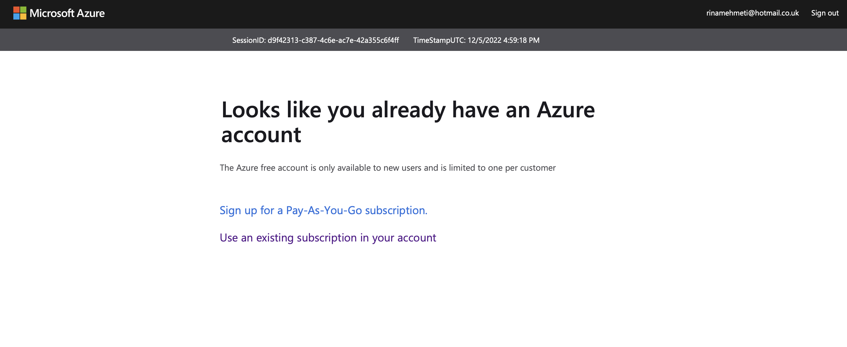Click the blue square in Microsoft logo
847x347 pixels.
[16, 16]
